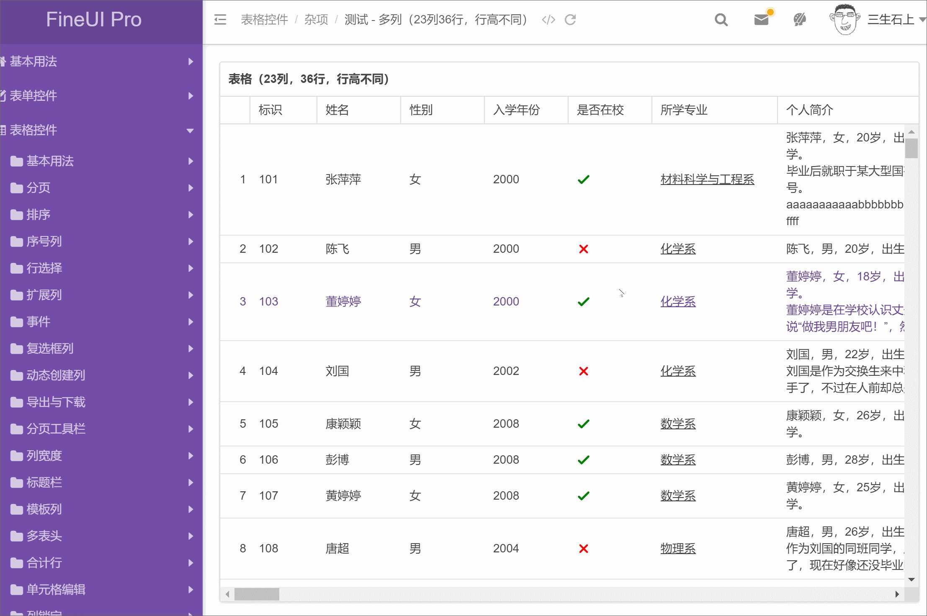This screenshot has height=616, width=927.
Task: Click the horizontal scrollbar thumb
Action: point(257,594)
